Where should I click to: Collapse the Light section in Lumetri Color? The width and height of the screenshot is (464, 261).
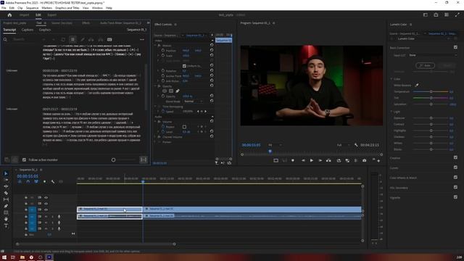[391, 112]
